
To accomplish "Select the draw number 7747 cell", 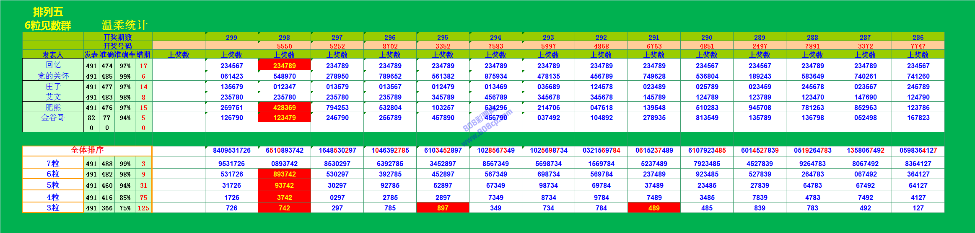I will click(x=918, y=46).
